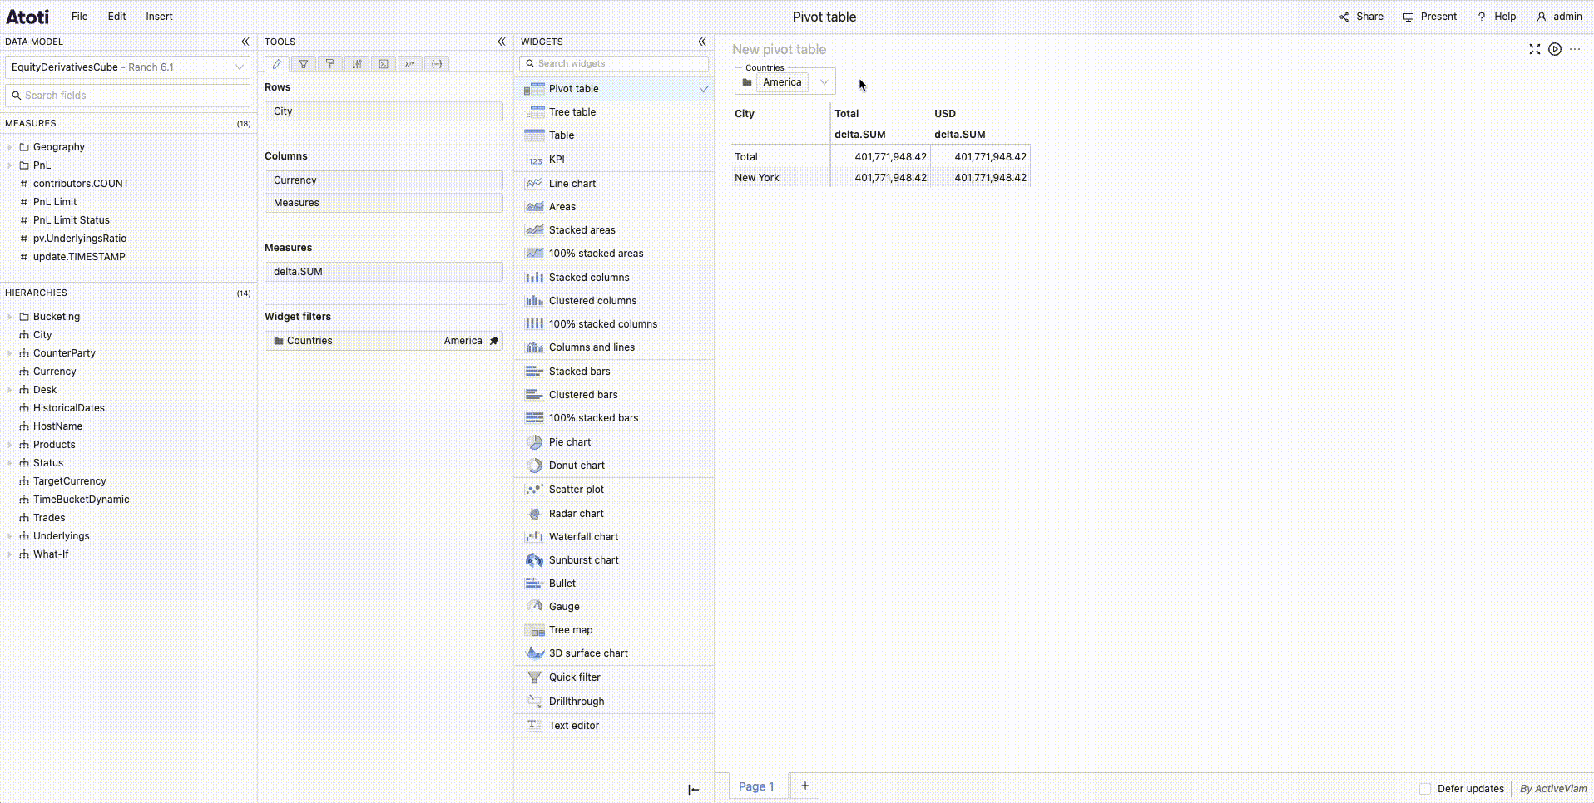Select the Style paint roller tool
The width and height of the screenshot is (1594, 803).
click(330, 64)
